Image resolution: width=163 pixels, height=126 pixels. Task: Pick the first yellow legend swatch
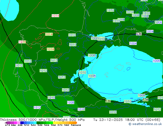(x=55, y=123)
